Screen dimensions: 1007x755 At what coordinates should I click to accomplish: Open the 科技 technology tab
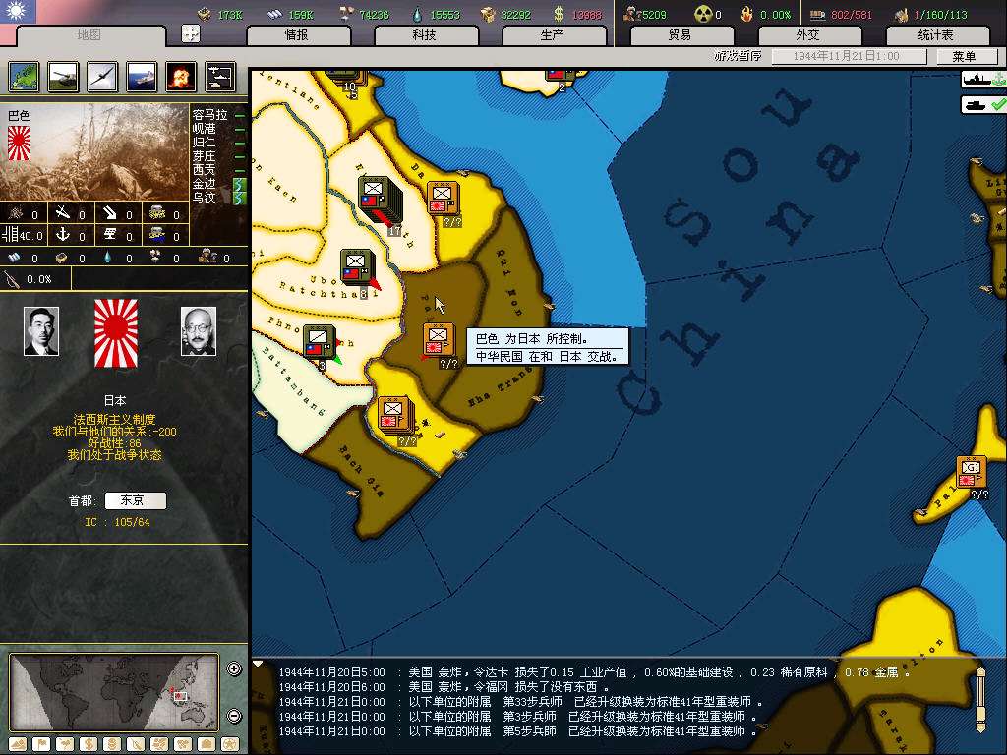425,35
